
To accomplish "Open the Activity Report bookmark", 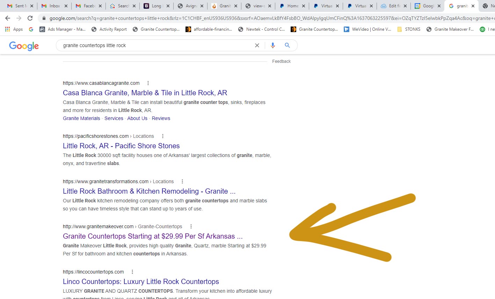I will 109,29.
